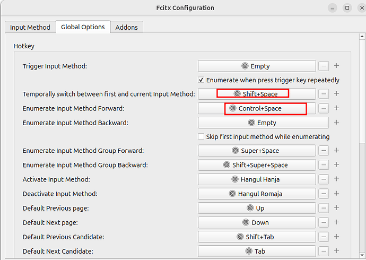The height and width of the screenshot is (260, 366).
Task: Remove the Default Next page hotkey
Action: click(x=324, y=222)
